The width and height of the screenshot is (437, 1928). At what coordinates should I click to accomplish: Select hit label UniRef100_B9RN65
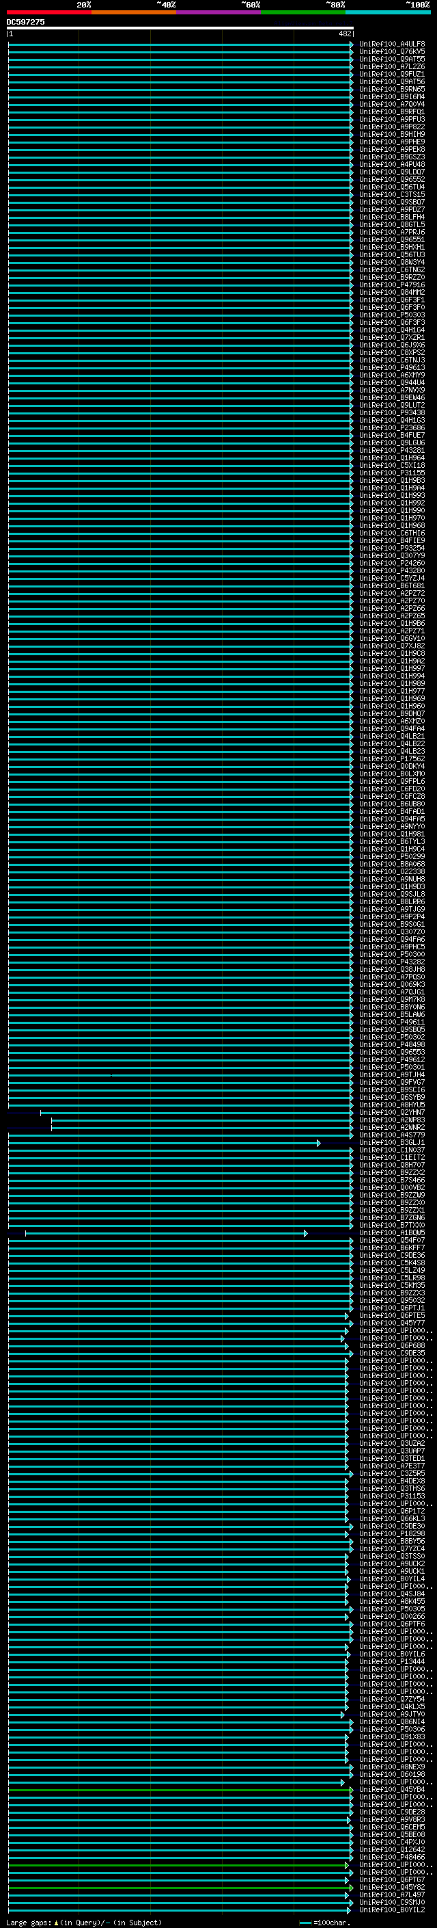(x=392, y=89)
